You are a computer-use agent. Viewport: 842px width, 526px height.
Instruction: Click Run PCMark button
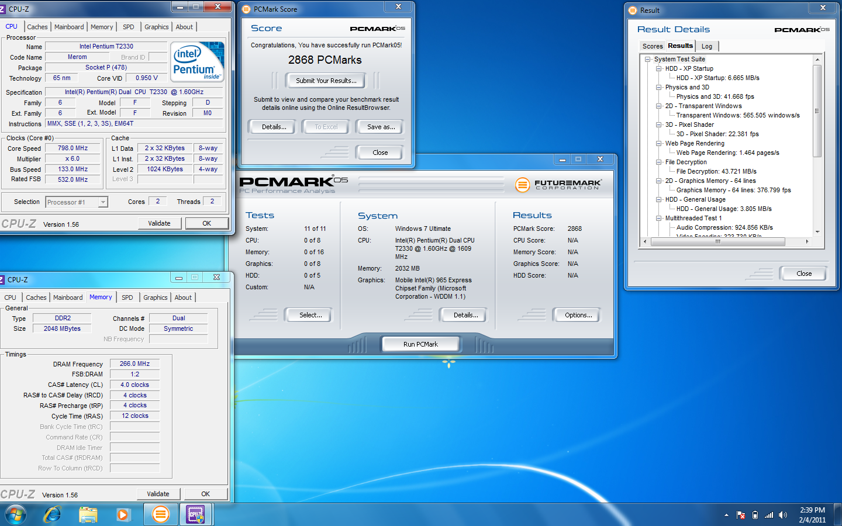(420, 344)
